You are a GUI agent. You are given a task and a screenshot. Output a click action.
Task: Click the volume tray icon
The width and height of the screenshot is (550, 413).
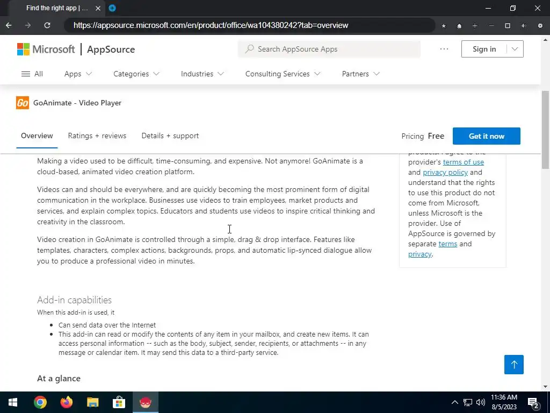481,402
